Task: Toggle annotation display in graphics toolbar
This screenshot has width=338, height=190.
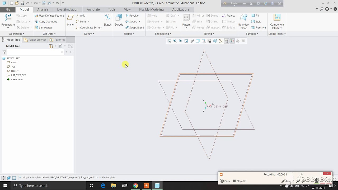Action: 226,41
